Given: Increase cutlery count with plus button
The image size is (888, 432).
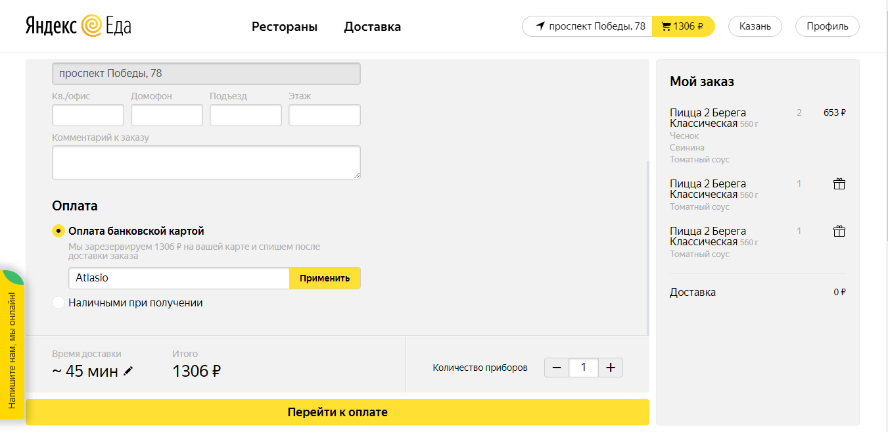Looking at the screenshot, I should tap(610, 368).
